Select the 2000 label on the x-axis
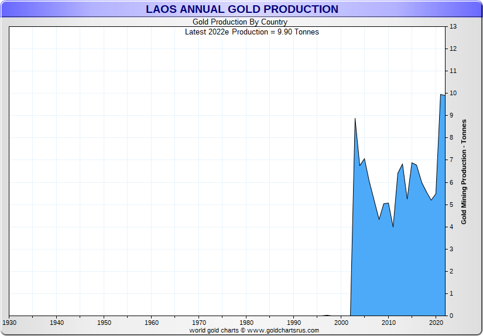 (341, 323)
